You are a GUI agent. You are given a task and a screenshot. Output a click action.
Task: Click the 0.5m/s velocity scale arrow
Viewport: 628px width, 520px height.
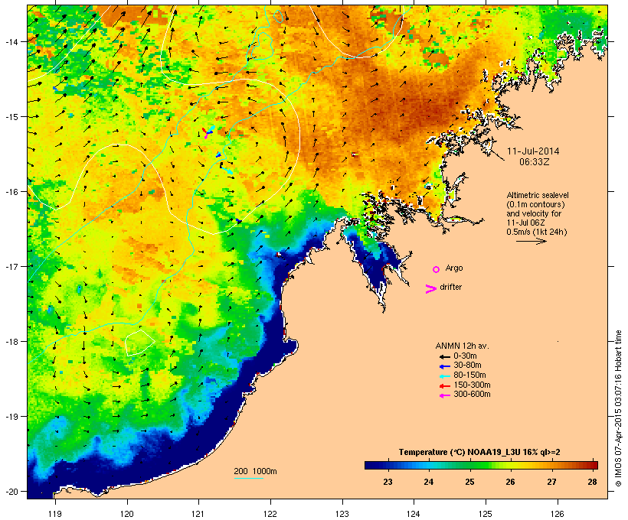pyautogui.click(x=531, y=241)
